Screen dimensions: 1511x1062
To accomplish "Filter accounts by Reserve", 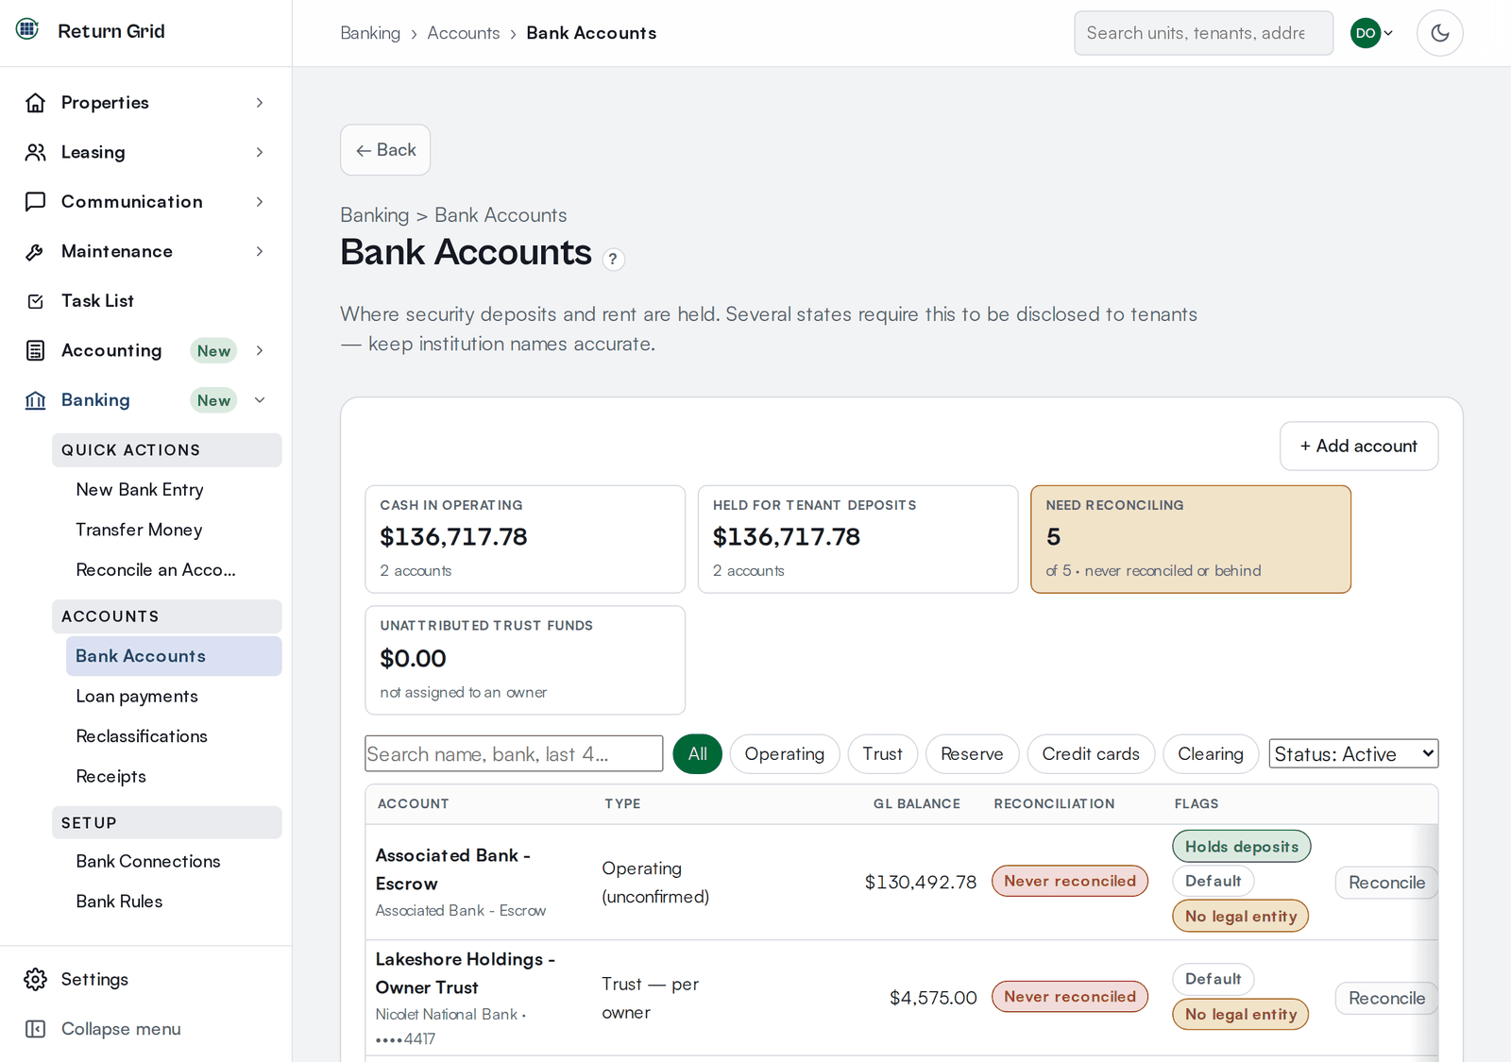I will (972, 753).
